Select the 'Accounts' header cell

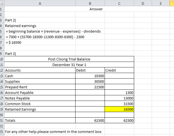40,70
